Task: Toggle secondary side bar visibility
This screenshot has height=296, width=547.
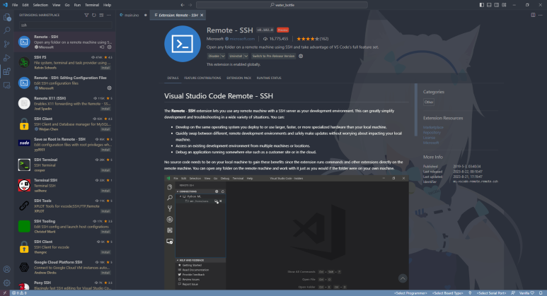Action: 497,5
